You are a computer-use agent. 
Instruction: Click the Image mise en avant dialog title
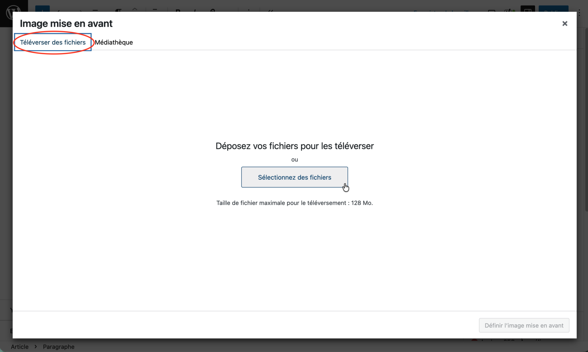[x=66, y=24]
